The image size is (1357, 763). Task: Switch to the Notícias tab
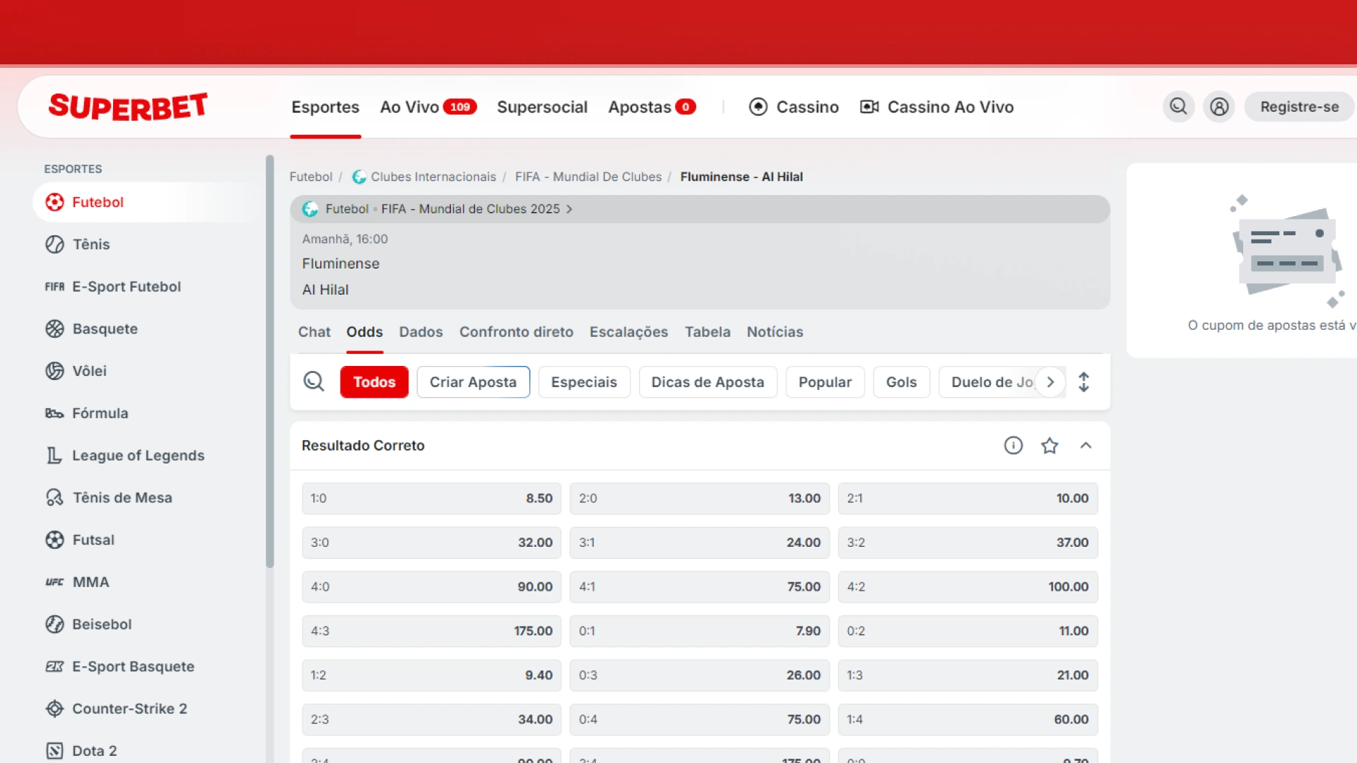point(775,332)
